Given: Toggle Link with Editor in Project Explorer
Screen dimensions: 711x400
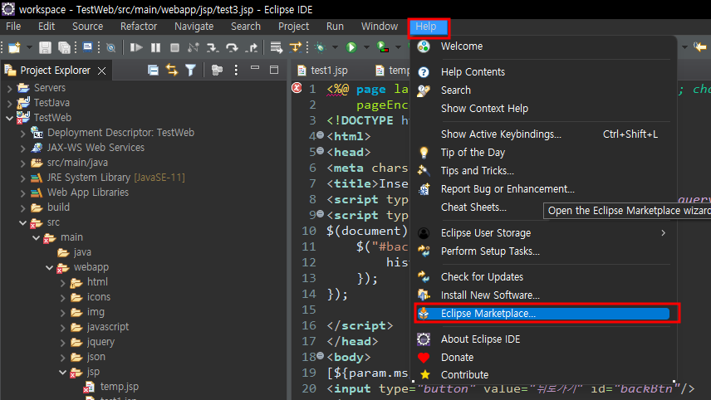Looking at the screenshot, I should coord(172,71).
